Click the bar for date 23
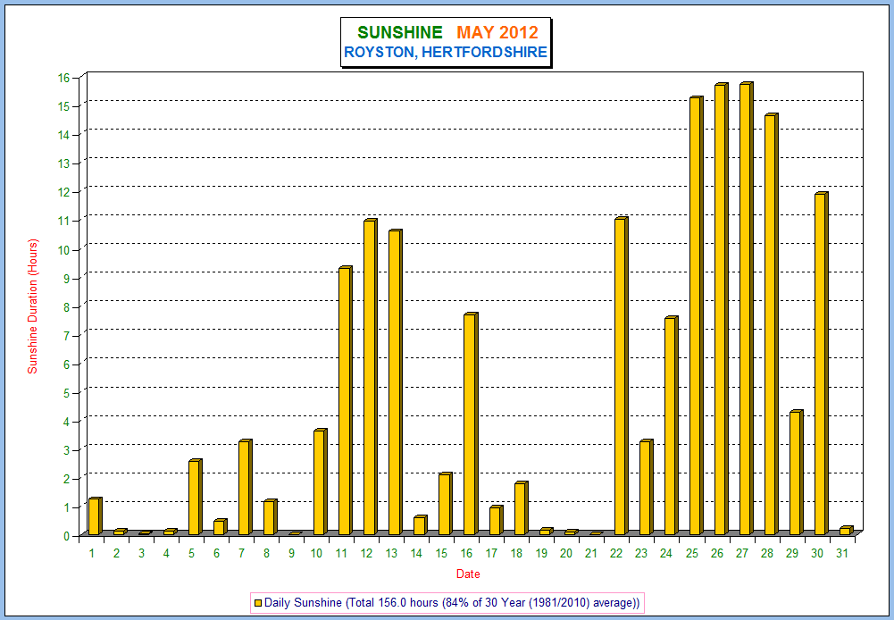 647,488
